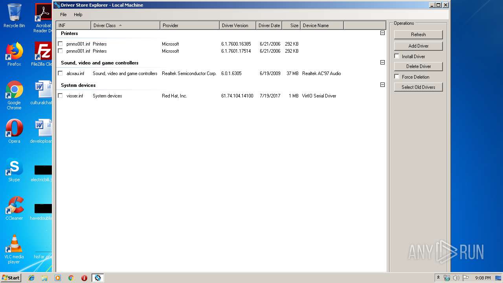Click the Action Center flag icon
This screenshot has width=503, height=283.
466,278
